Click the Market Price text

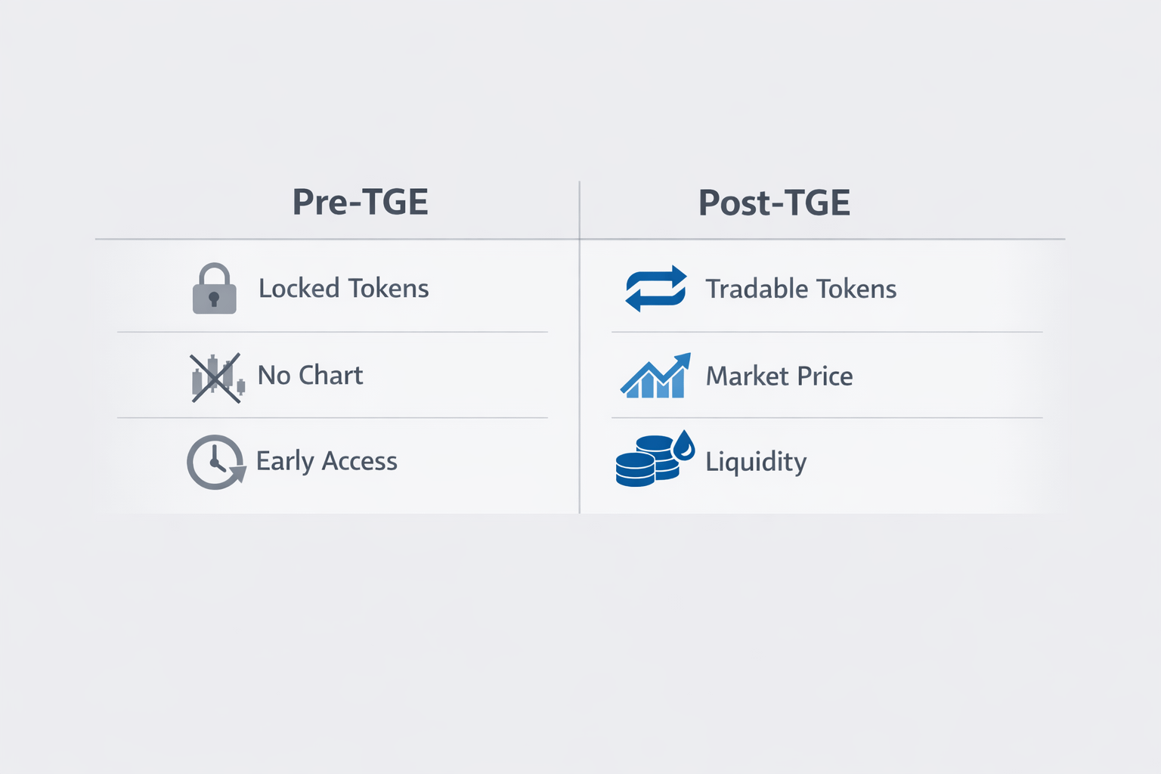click(x=779, y=376)
